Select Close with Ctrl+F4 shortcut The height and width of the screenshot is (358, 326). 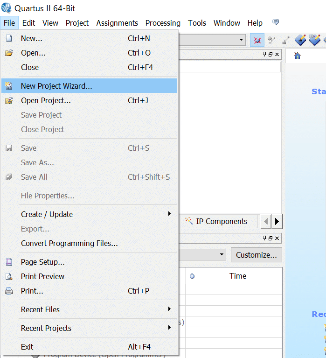click(89, 67)
